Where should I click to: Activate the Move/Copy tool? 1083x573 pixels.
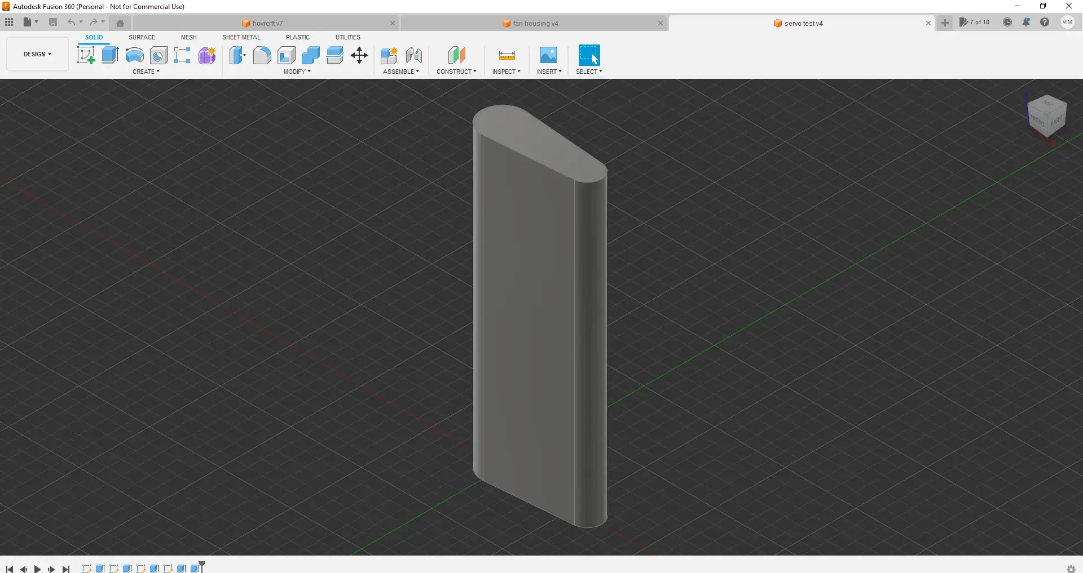point(359,55)
